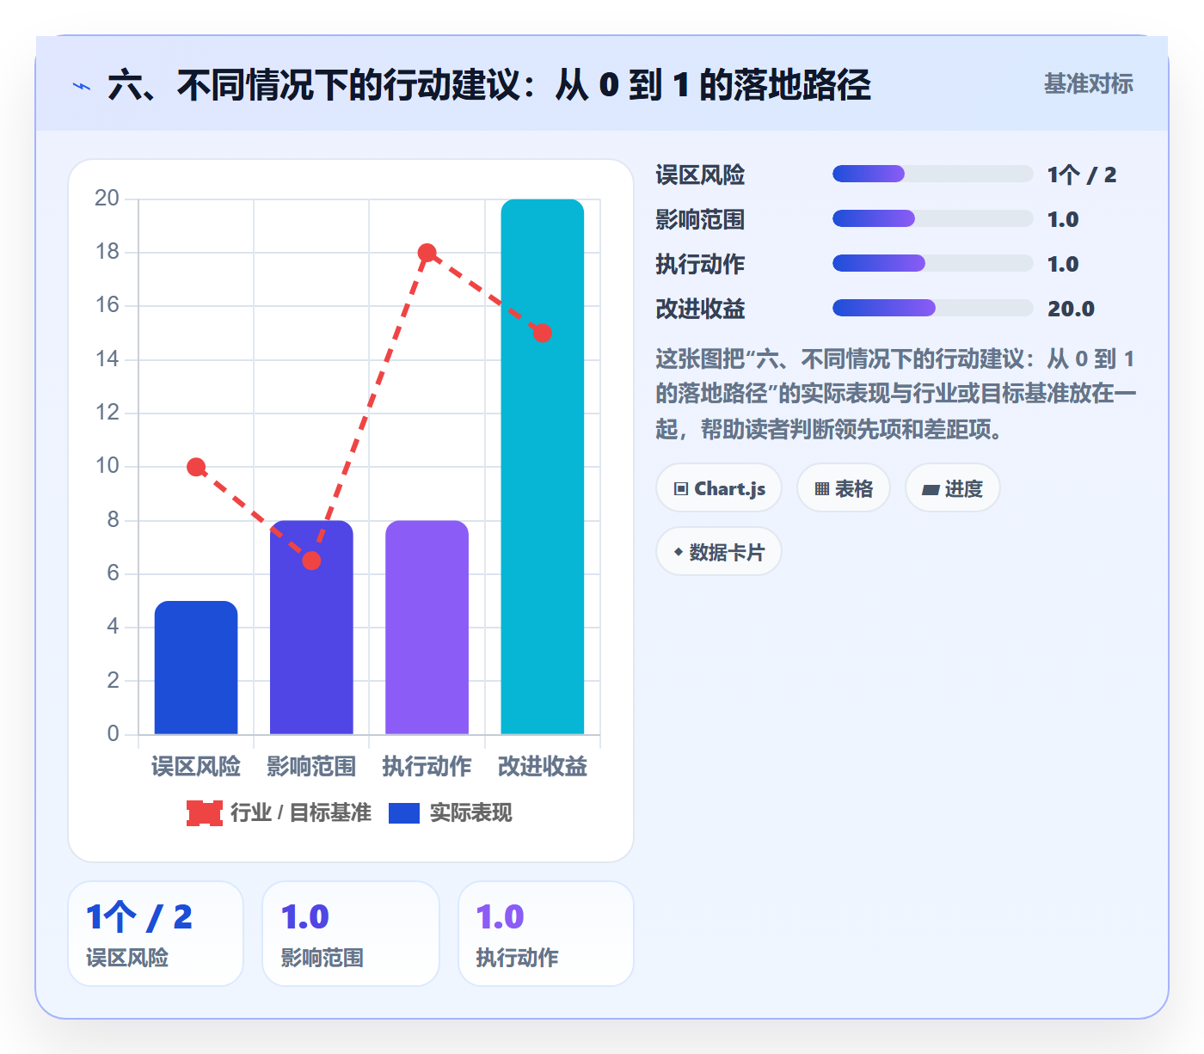Click the blue 实际表现 legend swatch
The image size is (1204, 1054).
tap(404, 812)
